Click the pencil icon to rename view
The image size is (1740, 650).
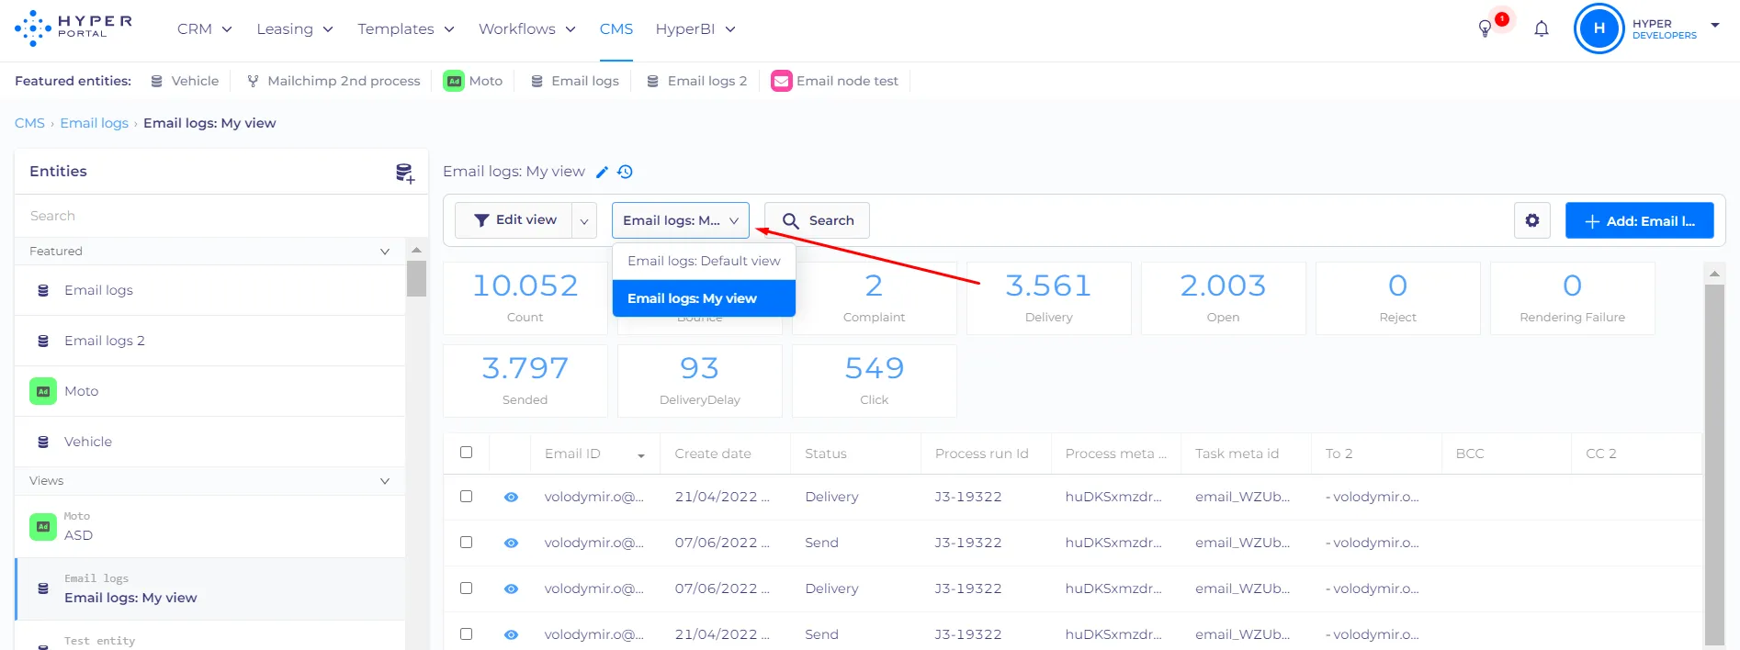[x=603, y=172]
